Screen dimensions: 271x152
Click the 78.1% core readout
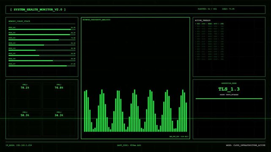click(25, 88)
